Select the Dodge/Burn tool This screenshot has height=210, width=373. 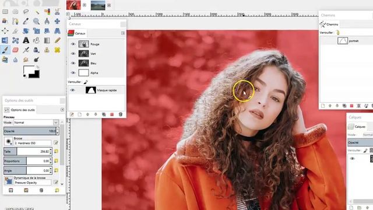[x=36, y=60]
